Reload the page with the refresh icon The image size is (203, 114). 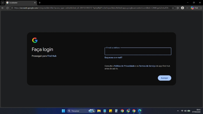point(7,8)
